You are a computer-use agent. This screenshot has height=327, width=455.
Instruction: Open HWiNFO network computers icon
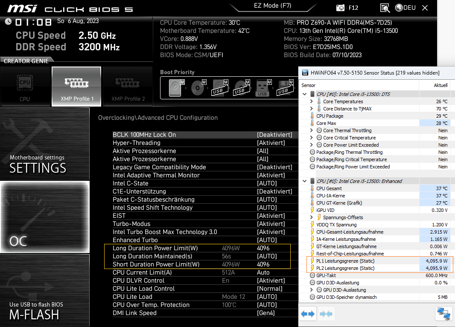[443, 314]
